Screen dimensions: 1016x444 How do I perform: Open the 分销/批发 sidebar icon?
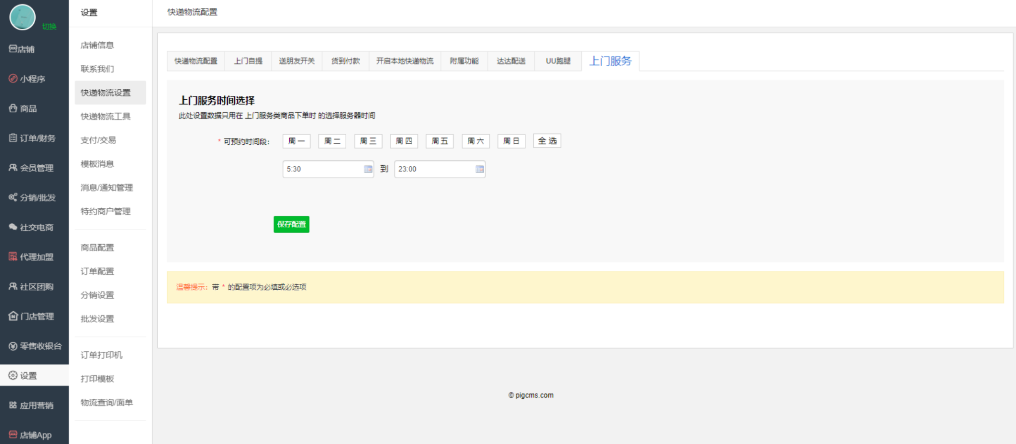pos(13,197)
